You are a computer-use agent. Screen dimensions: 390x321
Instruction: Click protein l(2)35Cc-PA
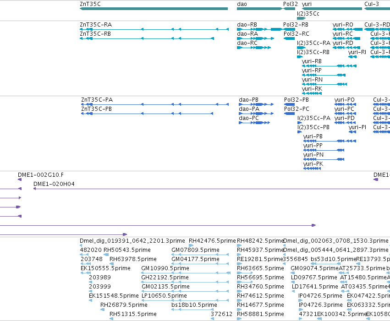coord(300,123)
